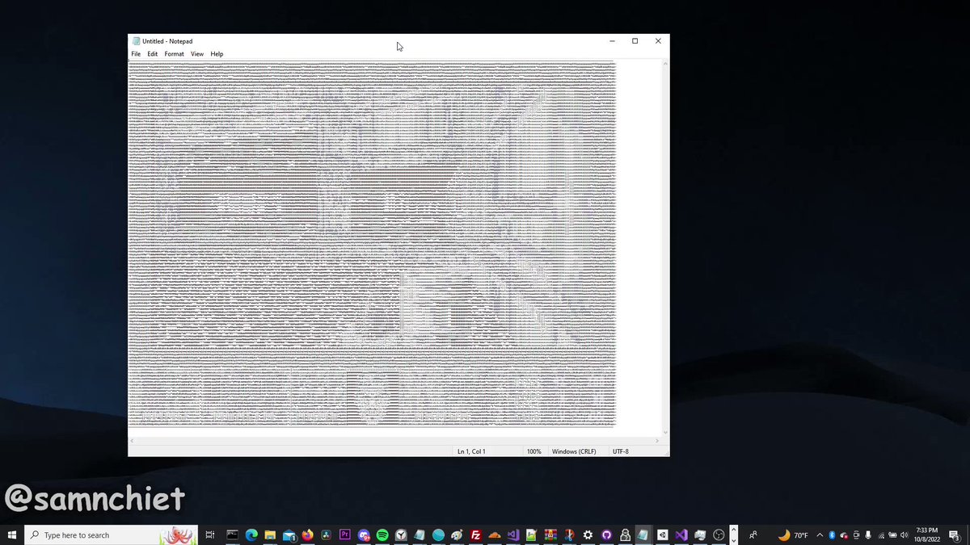This screenshot has width=970, height=545.
Task: Launch Microsoft Edge from the taskbar
Action: pyautogui.click(x=251, y=535)
